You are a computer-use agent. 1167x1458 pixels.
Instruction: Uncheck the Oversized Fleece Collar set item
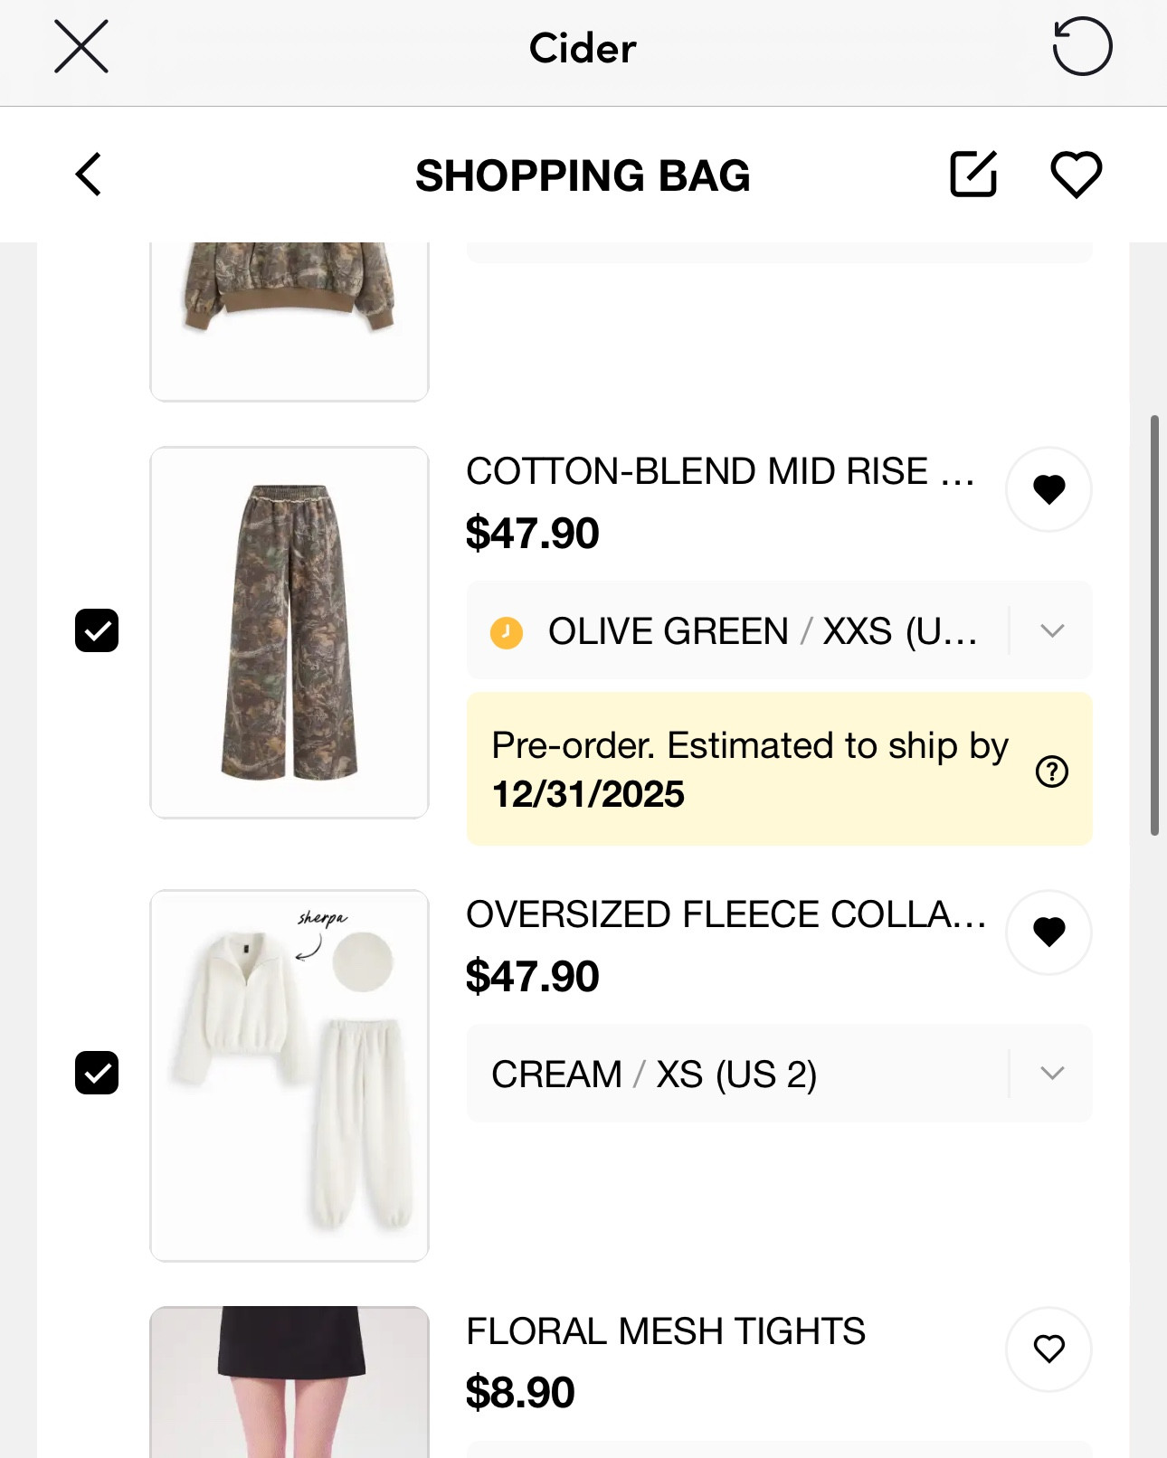(x=97, y=1073)
